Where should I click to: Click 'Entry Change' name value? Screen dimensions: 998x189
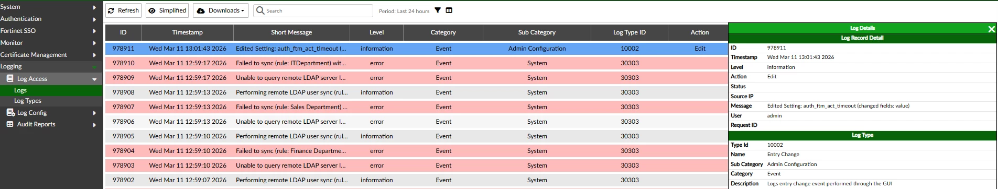(x=783, y=155)
